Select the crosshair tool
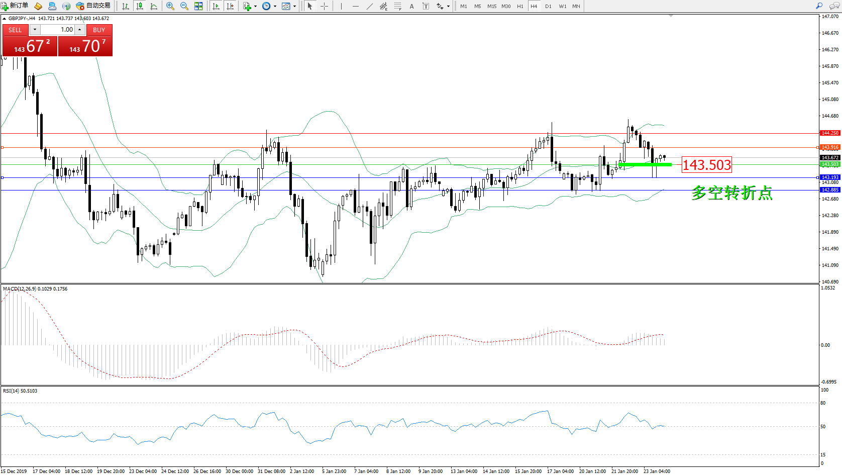Viewport: 842px width, 476px height. [325, 6]
